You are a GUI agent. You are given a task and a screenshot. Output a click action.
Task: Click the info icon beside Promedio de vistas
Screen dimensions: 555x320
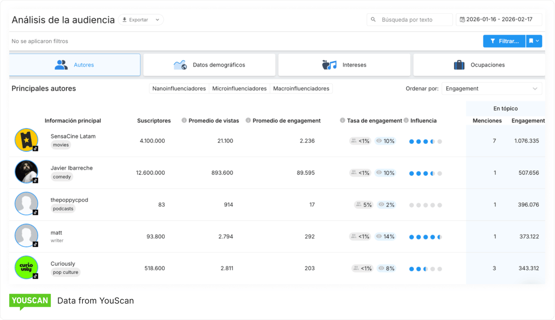184,121
